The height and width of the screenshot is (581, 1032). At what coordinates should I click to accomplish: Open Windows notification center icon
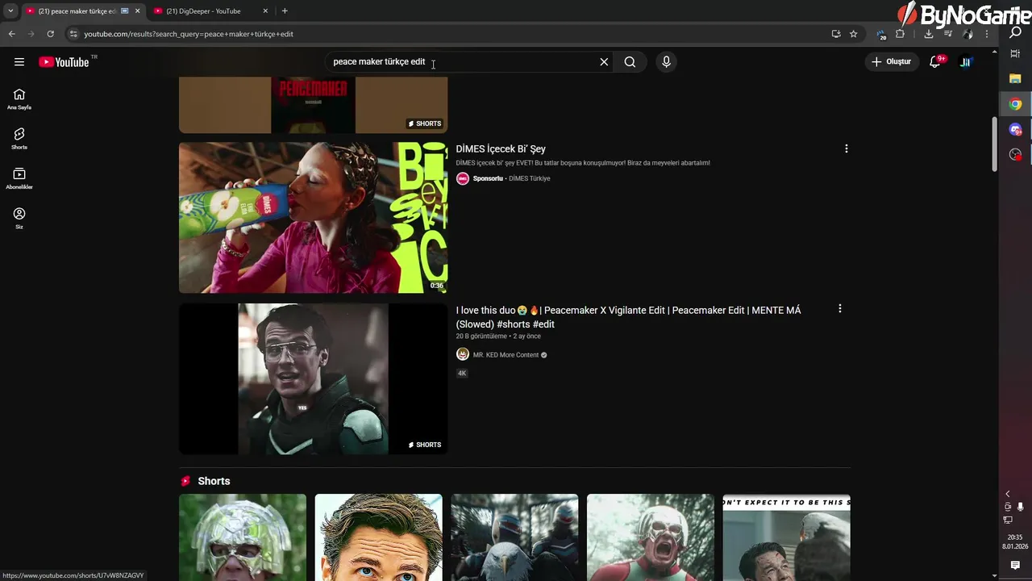coord(1015,566)
